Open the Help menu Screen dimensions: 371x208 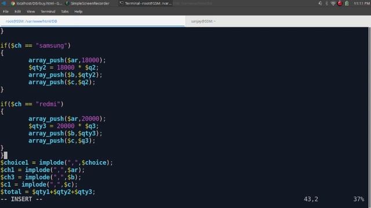pos(78,12)
